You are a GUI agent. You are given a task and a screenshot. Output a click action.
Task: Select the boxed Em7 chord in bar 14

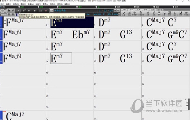pyautogui.click(x=61, y=58)
